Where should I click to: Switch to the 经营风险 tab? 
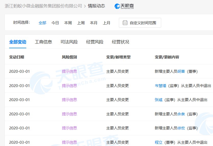tap(95, 42)
